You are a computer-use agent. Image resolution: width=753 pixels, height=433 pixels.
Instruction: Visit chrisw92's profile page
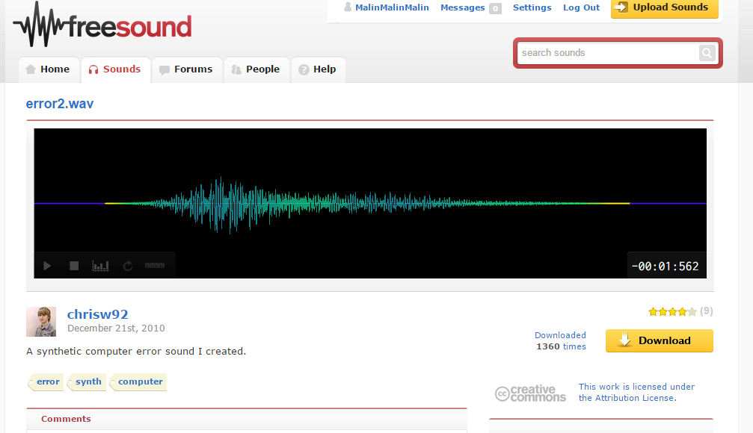pyautogui.click(x=97, y=314)
